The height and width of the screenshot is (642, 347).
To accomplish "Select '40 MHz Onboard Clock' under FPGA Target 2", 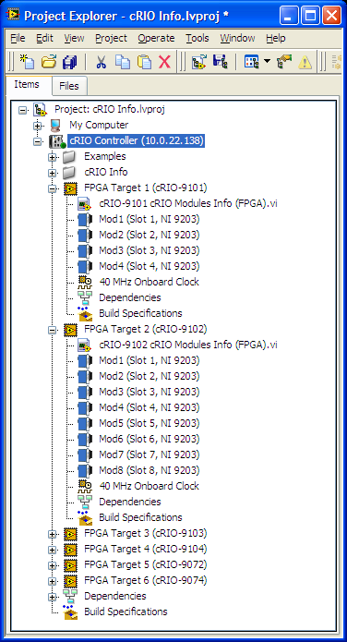I will [149, 486].
